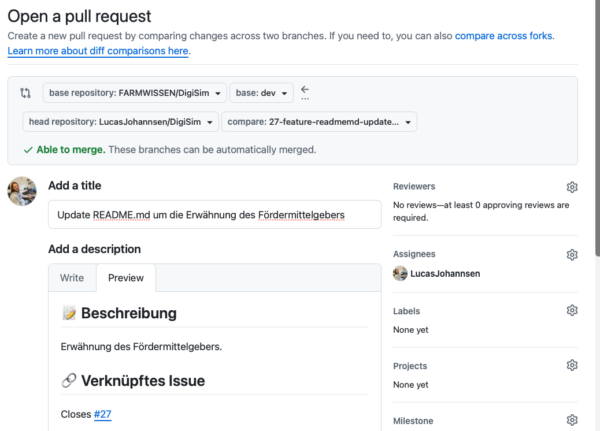
Task: Click the user avatar next to Add a title
Action: (22, 191)
